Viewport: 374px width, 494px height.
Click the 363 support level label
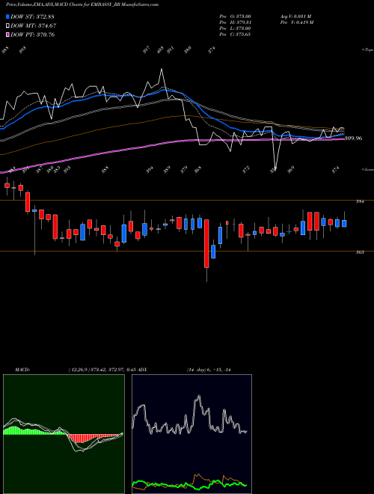pyautogui.click(x=360, y=252)
